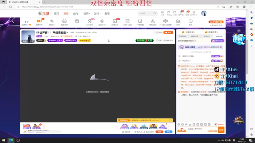The width and height of the screenshot is (255, 143).
Task: Open 直播回看 link in side panel
Action: point(211,32)
